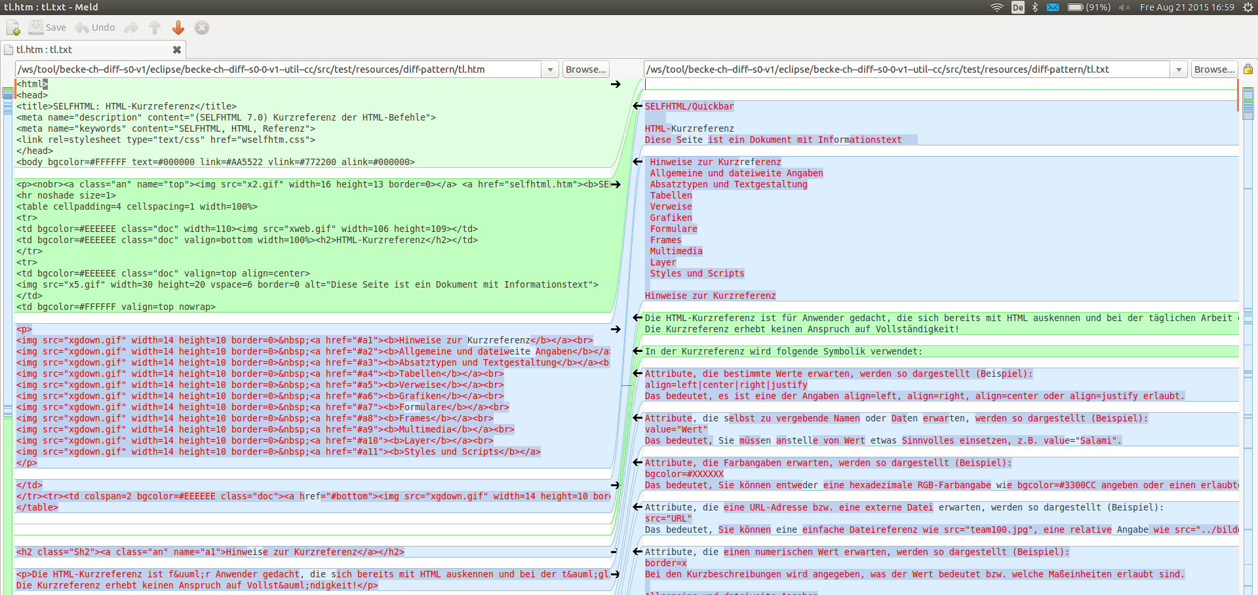Click the 'value="Wert"' line in the right pane
Viewport: 1258px width, 595px height.
tap(677, 429)
